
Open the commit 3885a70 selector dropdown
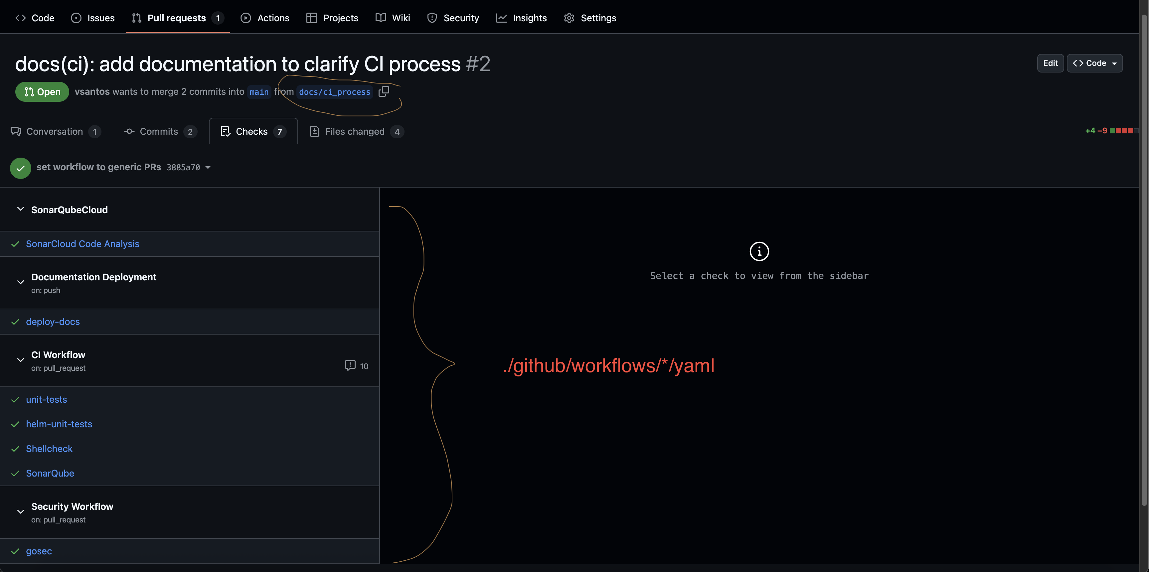pos(208,168)
